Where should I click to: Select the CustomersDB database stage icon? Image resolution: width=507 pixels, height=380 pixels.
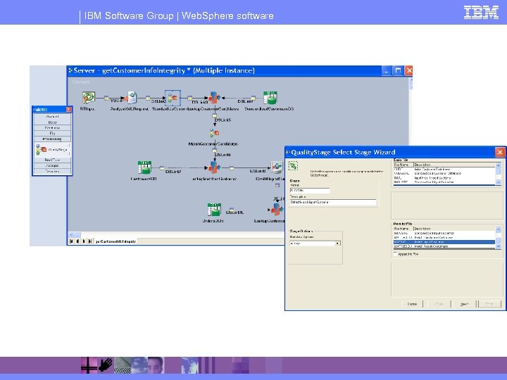[144, 167]
